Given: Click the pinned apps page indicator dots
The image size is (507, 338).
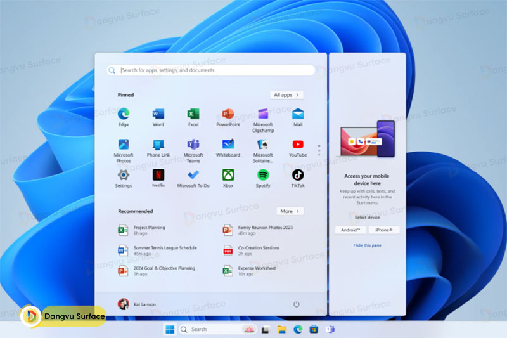Looking at the screenshot, I should (x=319, y=150).
